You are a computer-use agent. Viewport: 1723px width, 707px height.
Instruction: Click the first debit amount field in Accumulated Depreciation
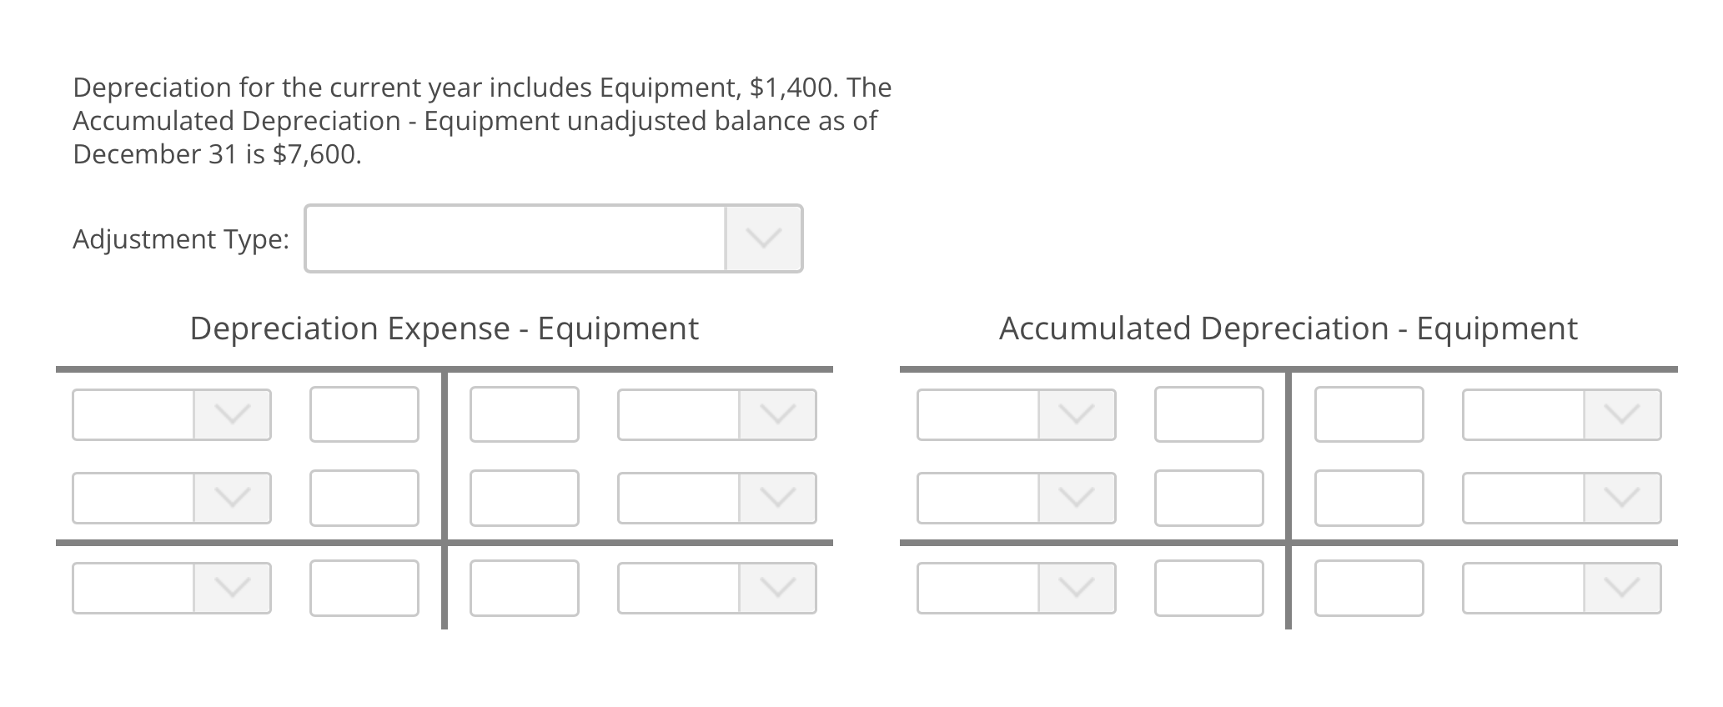pyautogui.click(x=1208, y=414)
